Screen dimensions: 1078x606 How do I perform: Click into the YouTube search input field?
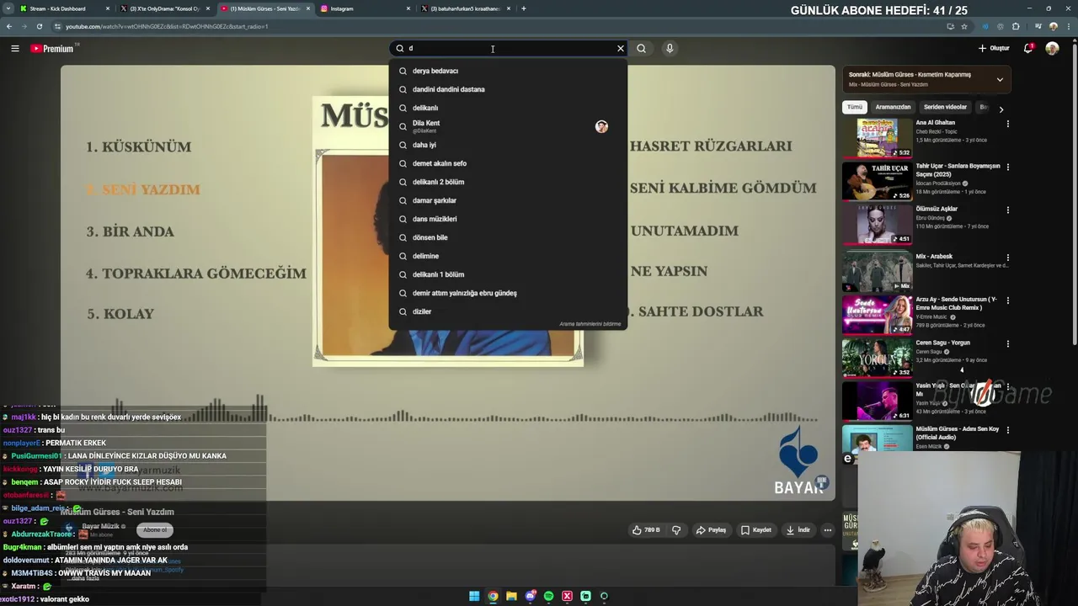(509, 48)
